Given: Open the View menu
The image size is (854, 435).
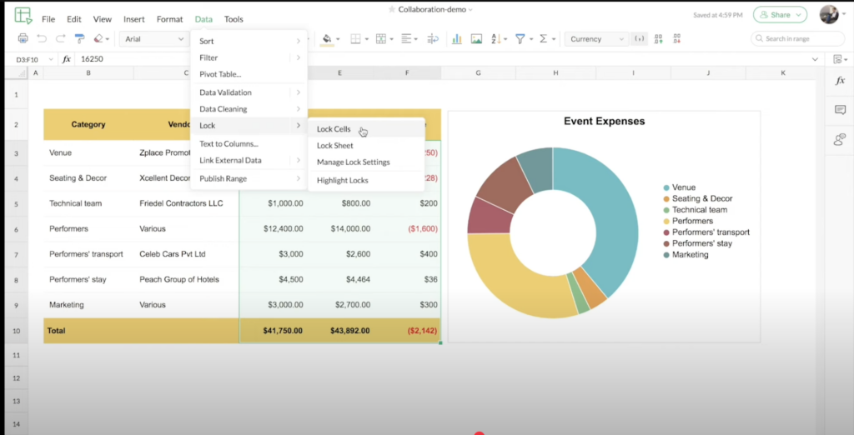Looking at the screenshot, I should 103,19.
